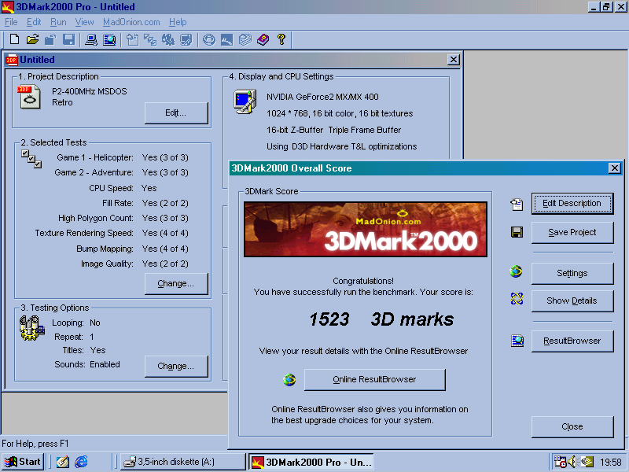This screenshot has width=629, height=472.
Task: Click the greyed picture toolbar icon
Action: [226, 39]
